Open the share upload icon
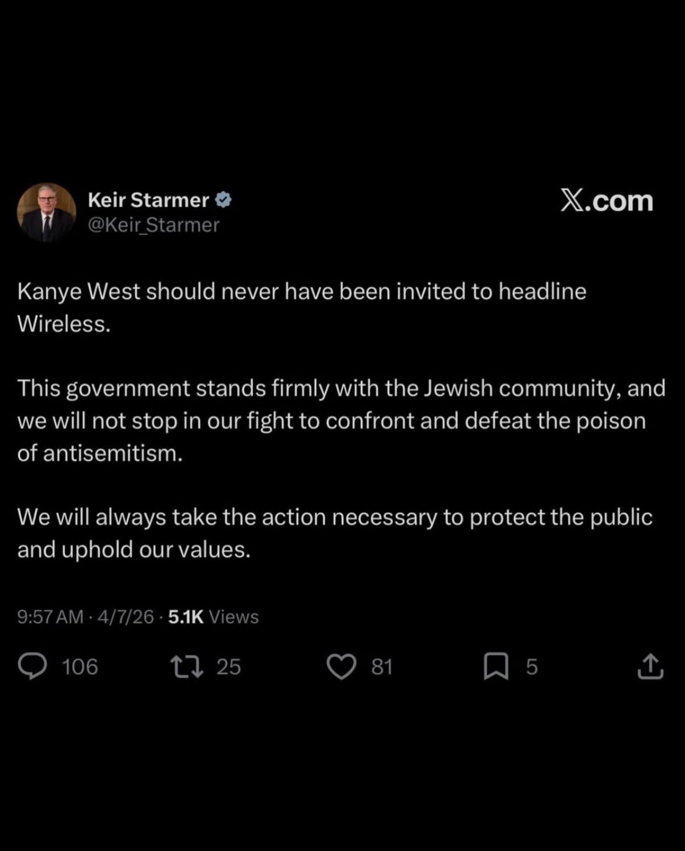The width and height of the screenshot is (685, 851). click(650, 666)
